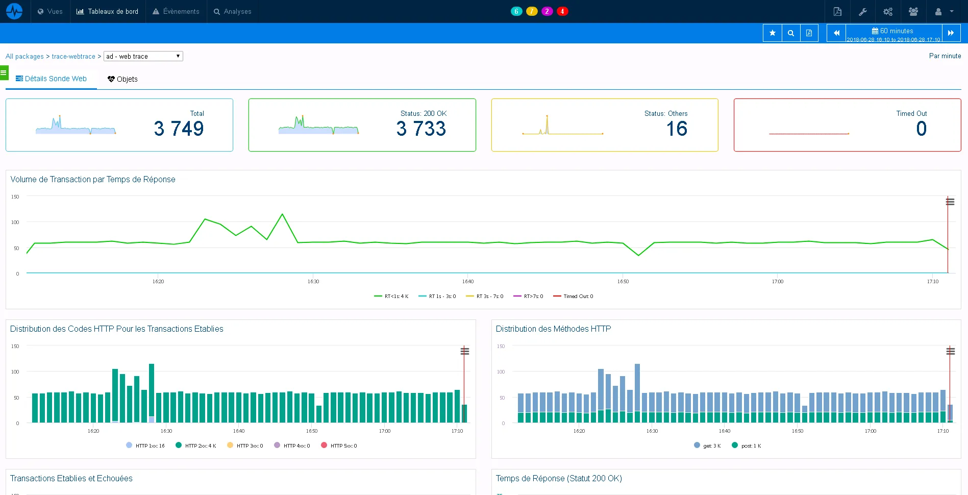Open the gears settings icon
Screen dimensions: 968x495
tap(888, 11)
